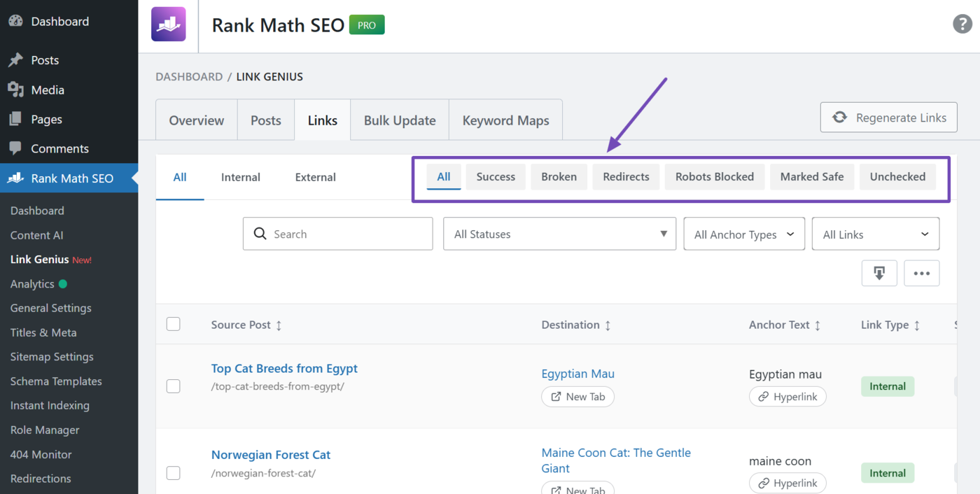Open the Keyword Maps tab
Viewport: 980px width, 494px height.
tap(505, 120)
